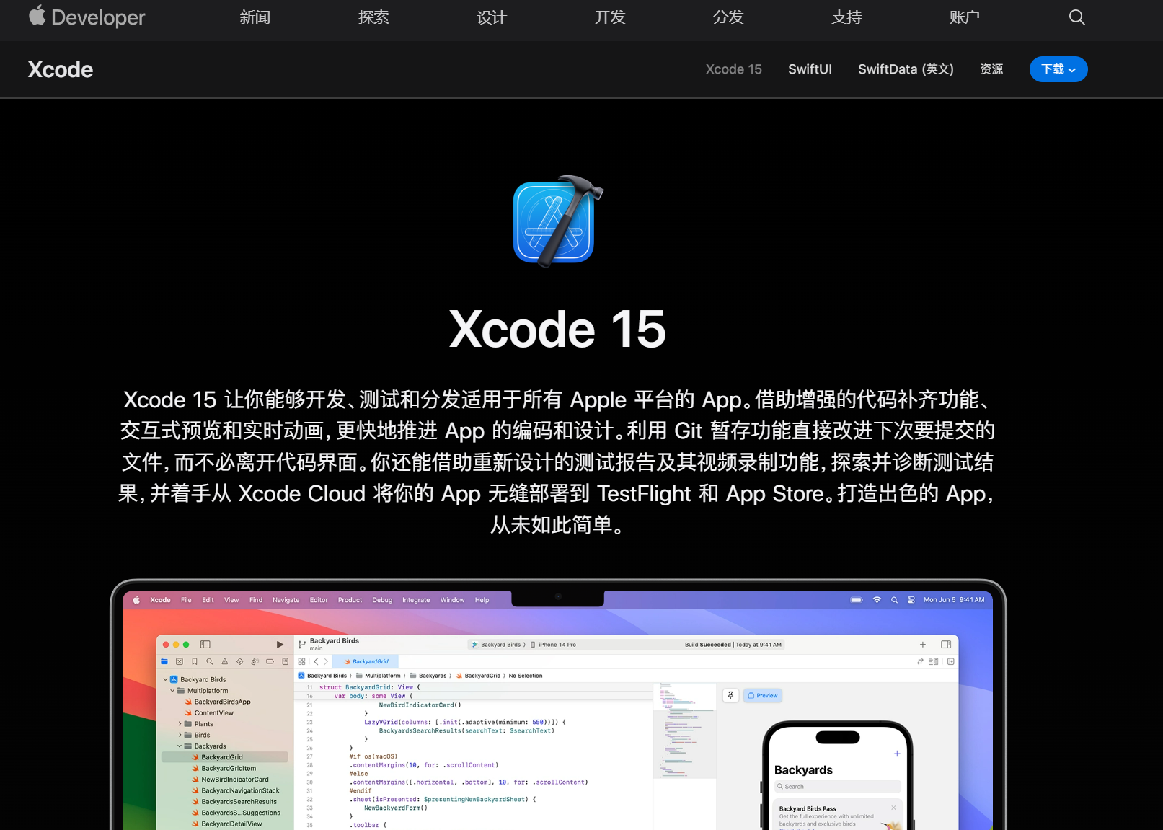This screenshot has width=1163, height=830.
Task: Click the blue plus in iPhone preview
Action: 897,754
